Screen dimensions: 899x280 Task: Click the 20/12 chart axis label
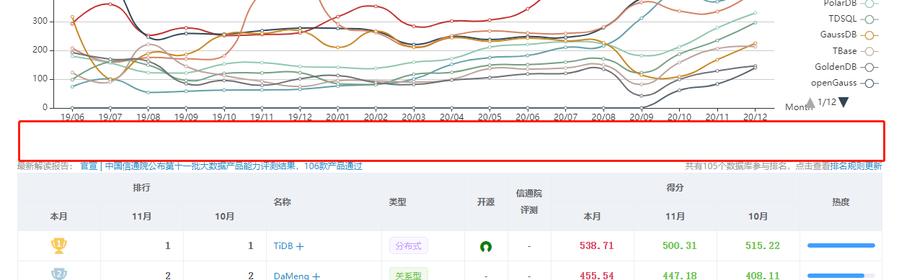(755, 116)
